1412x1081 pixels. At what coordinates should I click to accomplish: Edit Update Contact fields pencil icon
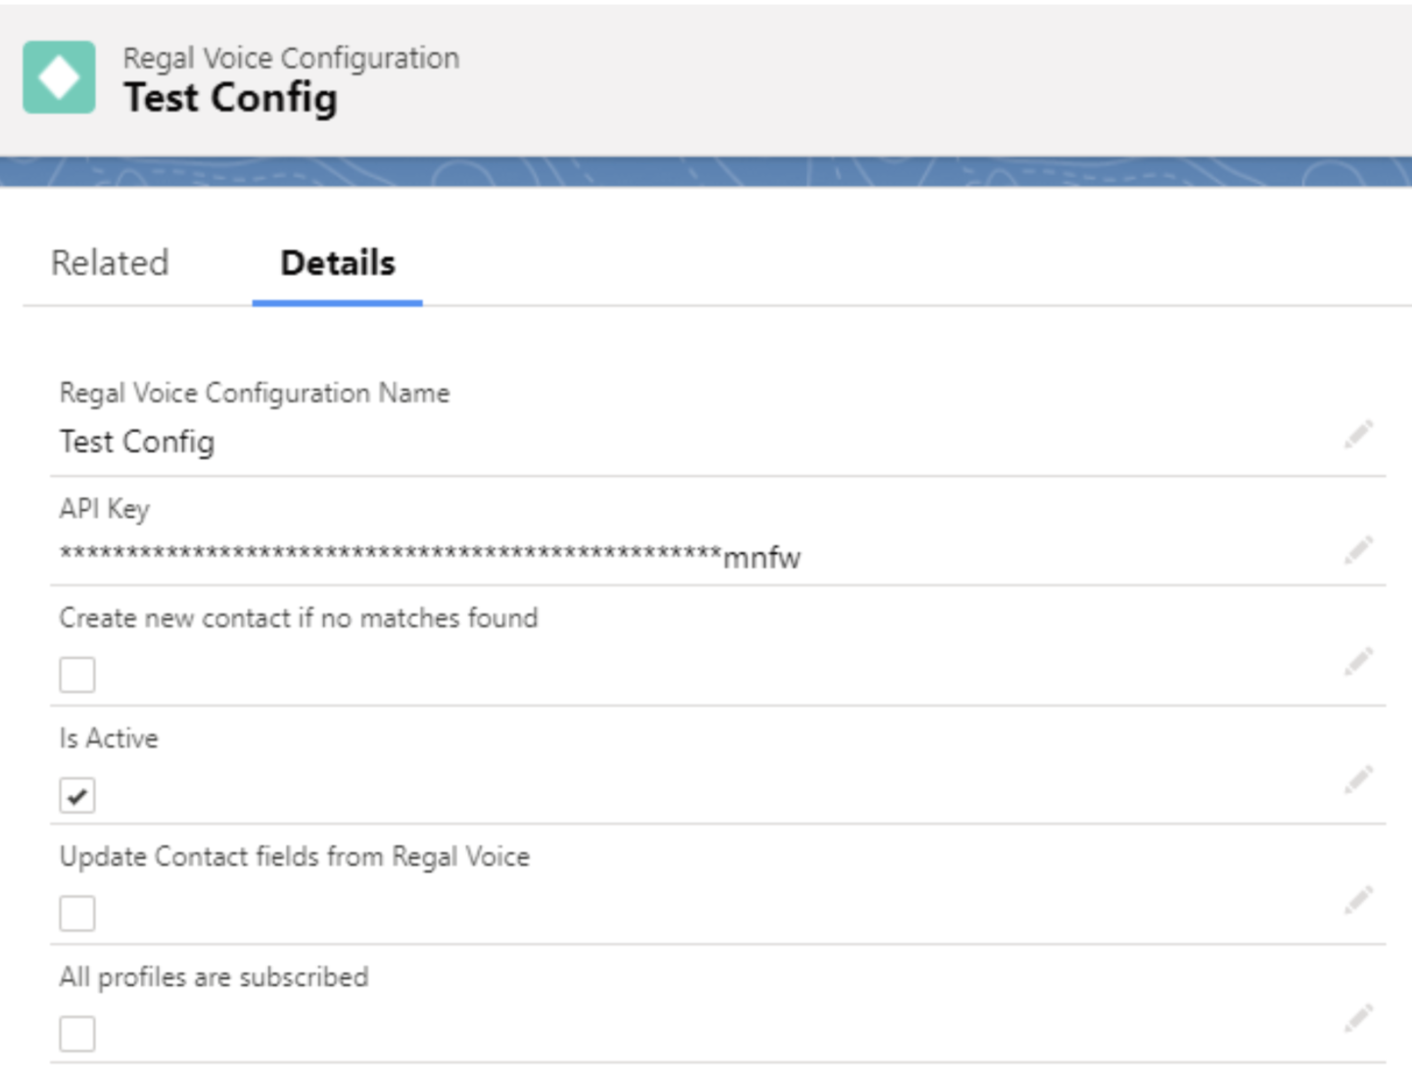(1358, 900)
